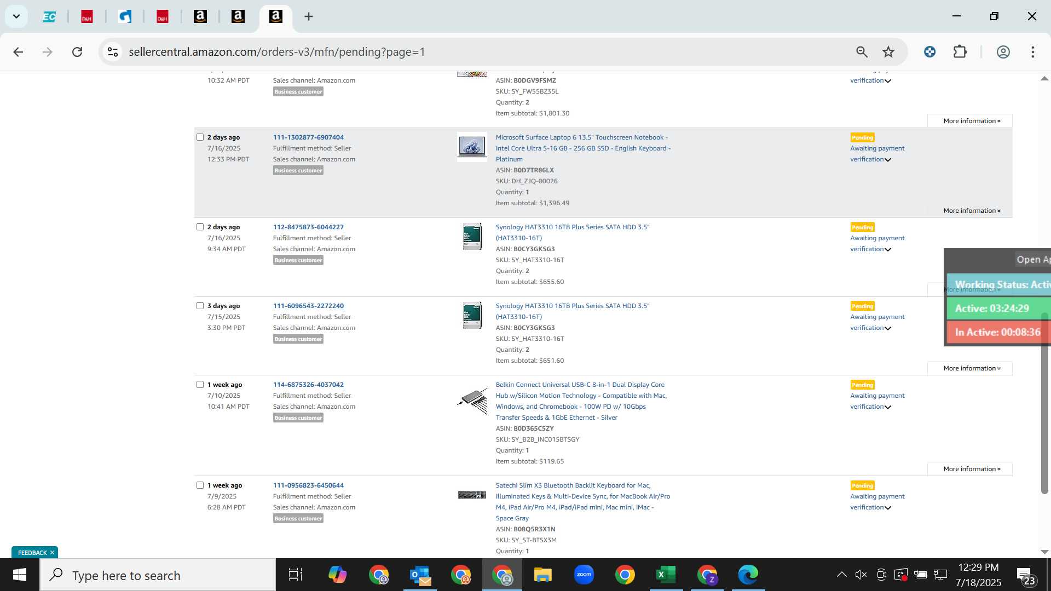The height and width of the screenshot is (591, 1051).
Task: Select checkbox for order 112-8475873-6044227
Action: (200, 227)
